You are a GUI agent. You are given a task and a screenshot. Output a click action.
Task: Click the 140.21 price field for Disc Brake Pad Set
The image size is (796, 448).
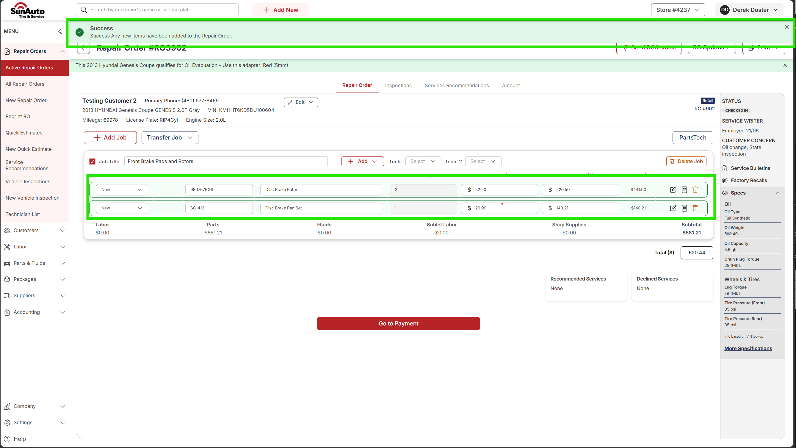580,208
